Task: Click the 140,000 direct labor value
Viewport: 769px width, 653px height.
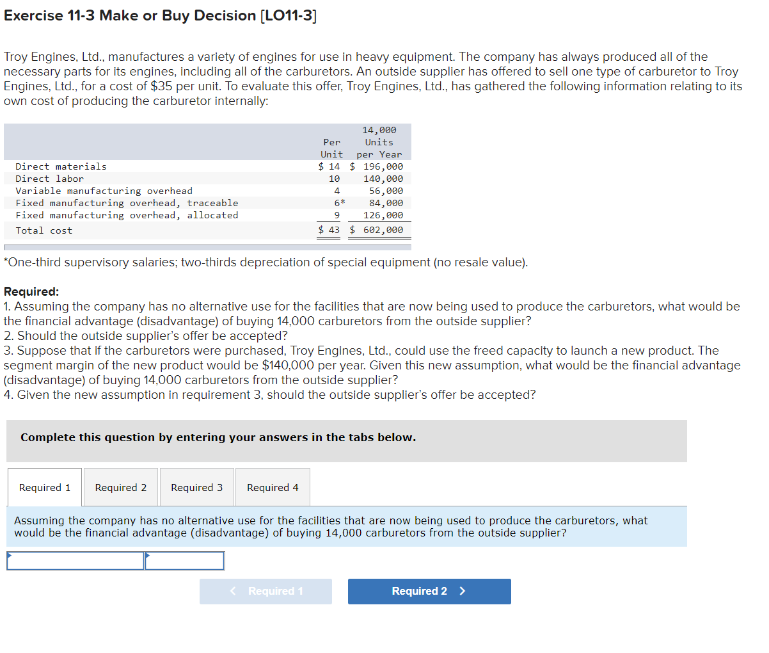Action: (383, 179)
